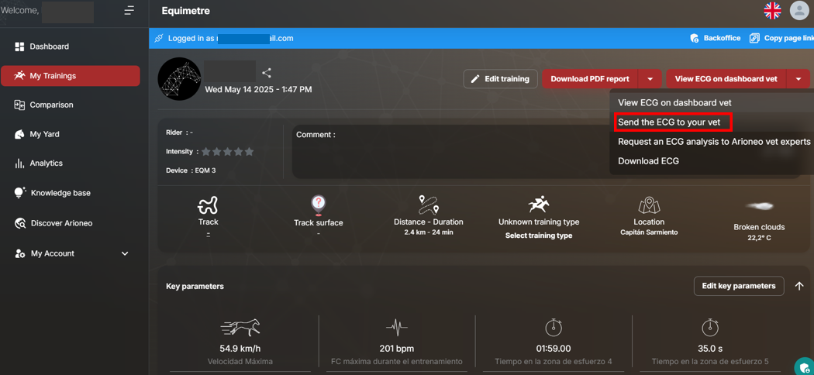Click the 54.9 km/h value
The image size is (814, 375).
point(240,349)
